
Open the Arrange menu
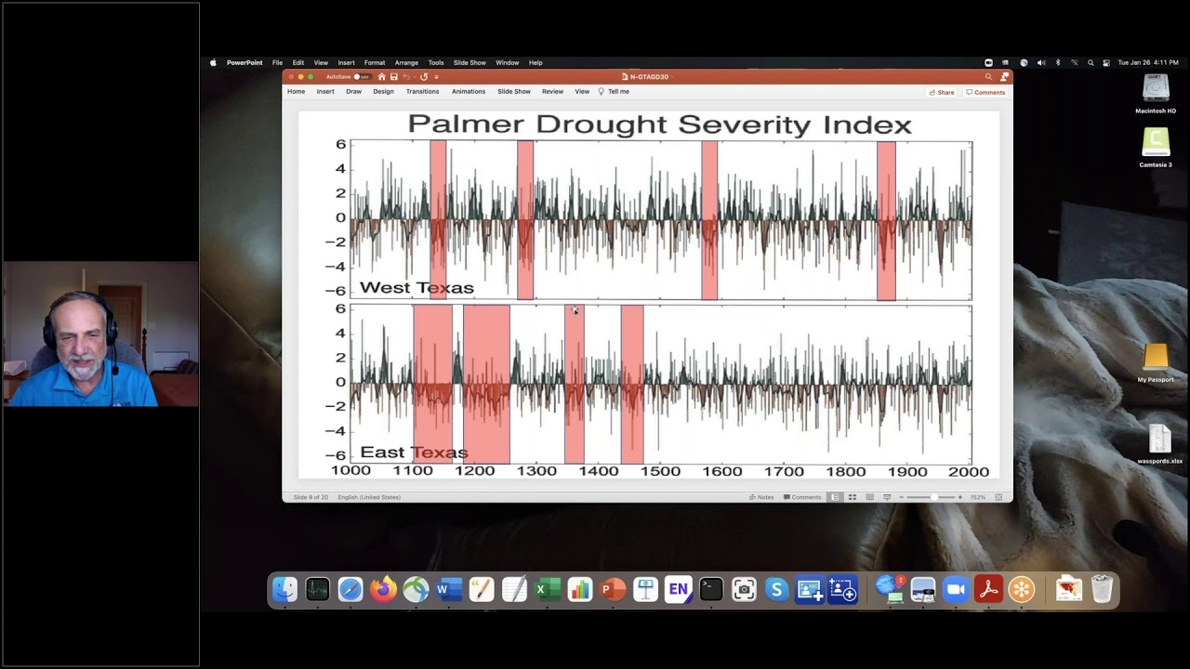click(406, 62)
